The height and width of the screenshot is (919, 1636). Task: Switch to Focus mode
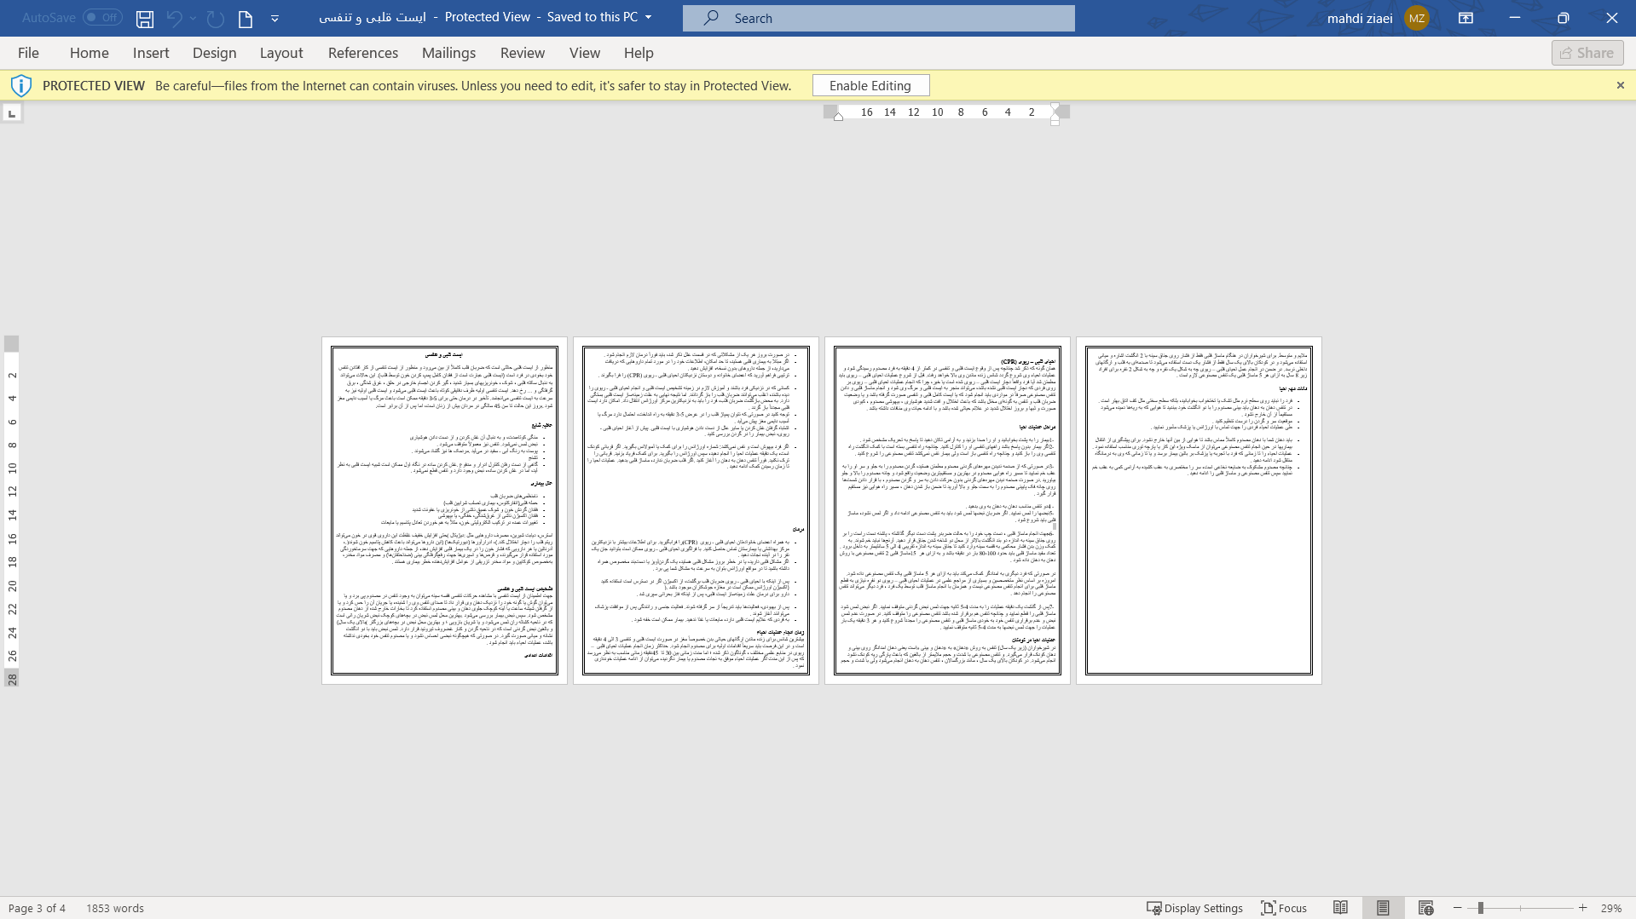pos(1284,908)
